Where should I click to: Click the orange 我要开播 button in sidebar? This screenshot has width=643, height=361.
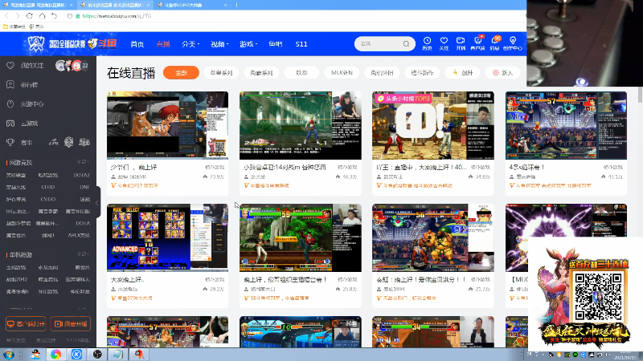click(71, 324)
